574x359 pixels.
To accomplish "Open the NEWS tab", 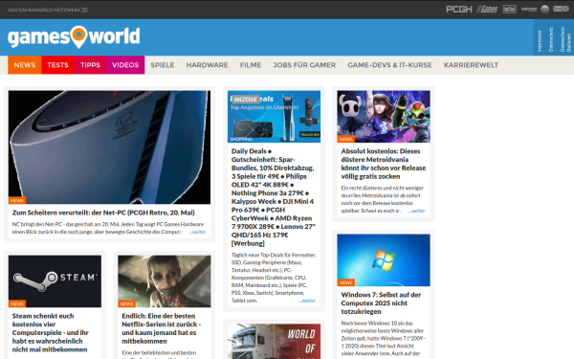I will 25,65.
